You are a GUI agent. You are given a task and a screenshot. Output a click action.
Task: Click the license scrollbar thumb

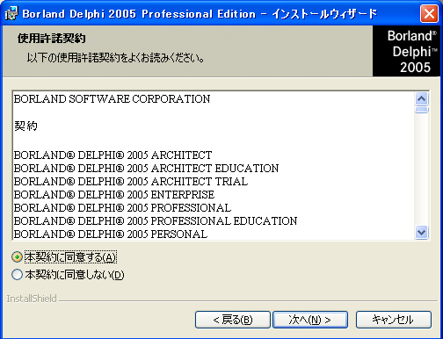tap(422, 110)
